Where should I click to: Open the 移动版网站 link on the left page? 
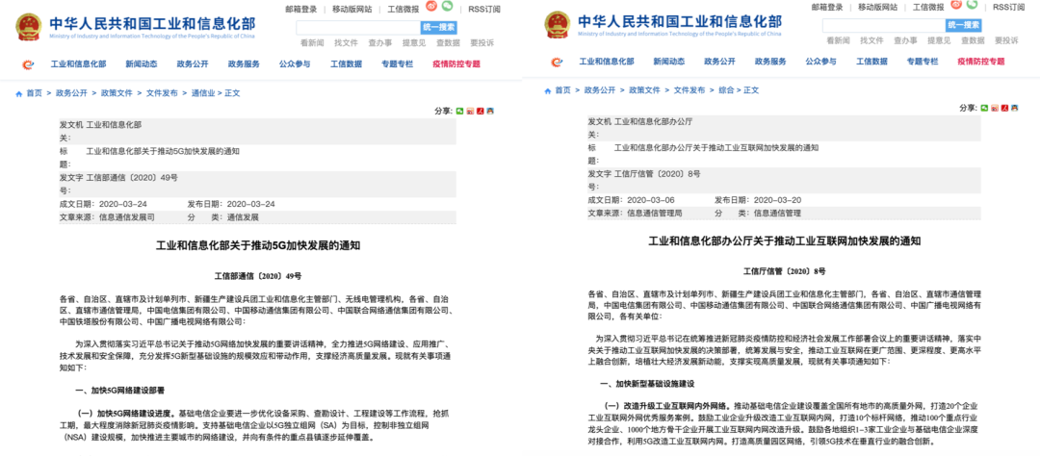[352, 10]
